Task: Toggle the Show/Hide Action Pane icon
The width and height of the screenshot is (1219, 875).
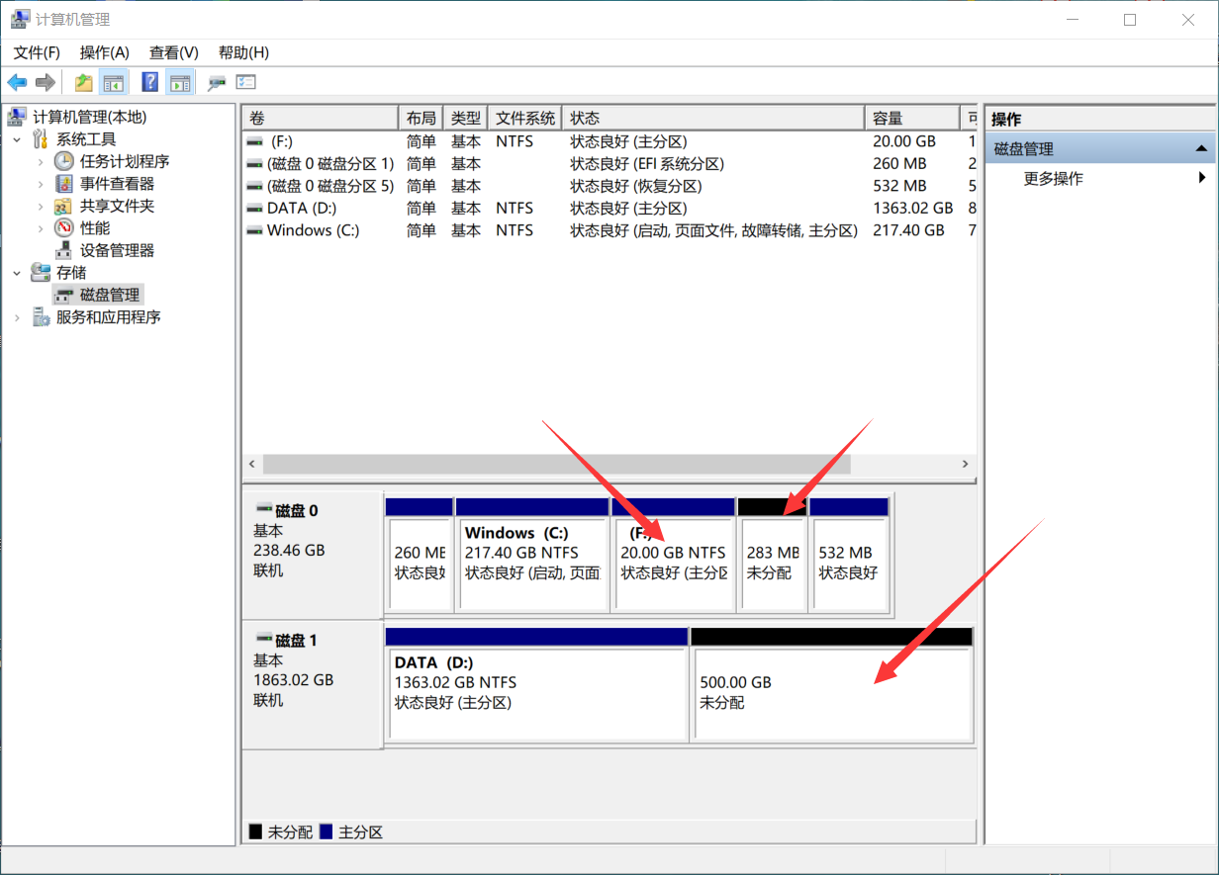Action: tap(179, 82)
